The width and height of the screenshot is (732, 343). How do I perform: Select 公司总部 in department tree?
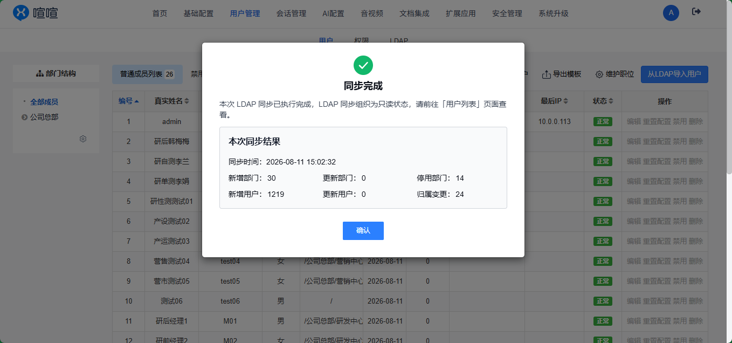44,117
